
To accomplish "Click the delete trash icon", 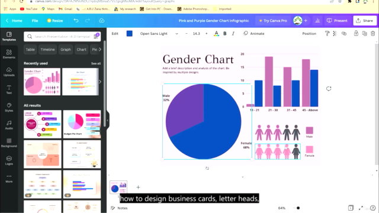I will 372,34.
